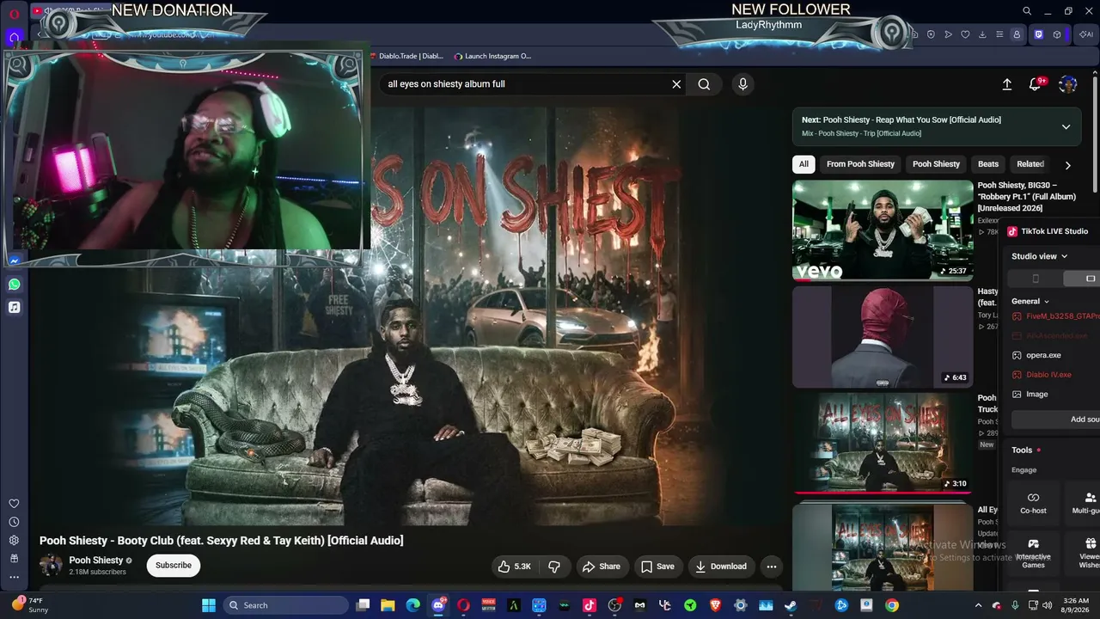Open the Pooh Shiesty channel avatar

51,565
